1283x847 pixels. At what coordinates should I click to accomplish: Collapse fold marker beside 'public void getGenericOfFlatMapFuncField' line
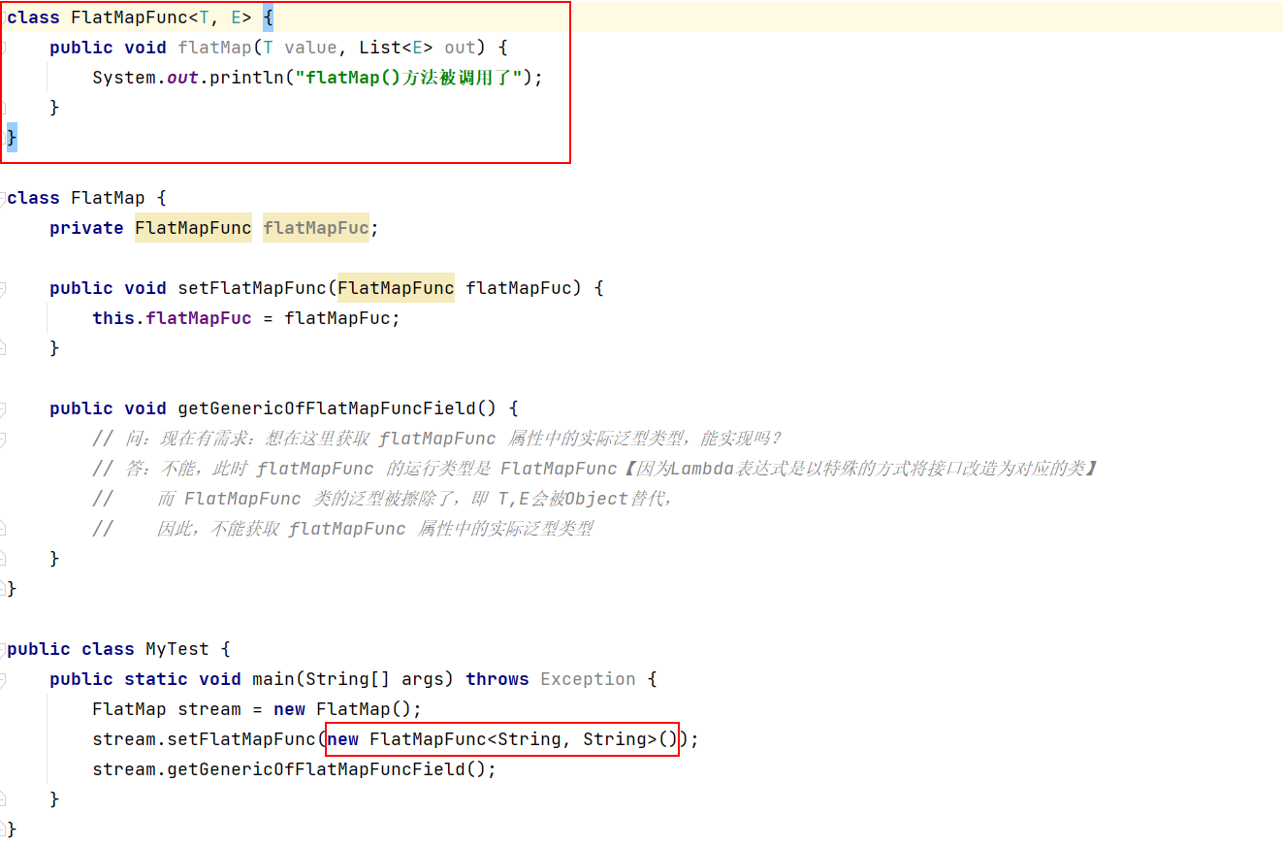[4, 408]
